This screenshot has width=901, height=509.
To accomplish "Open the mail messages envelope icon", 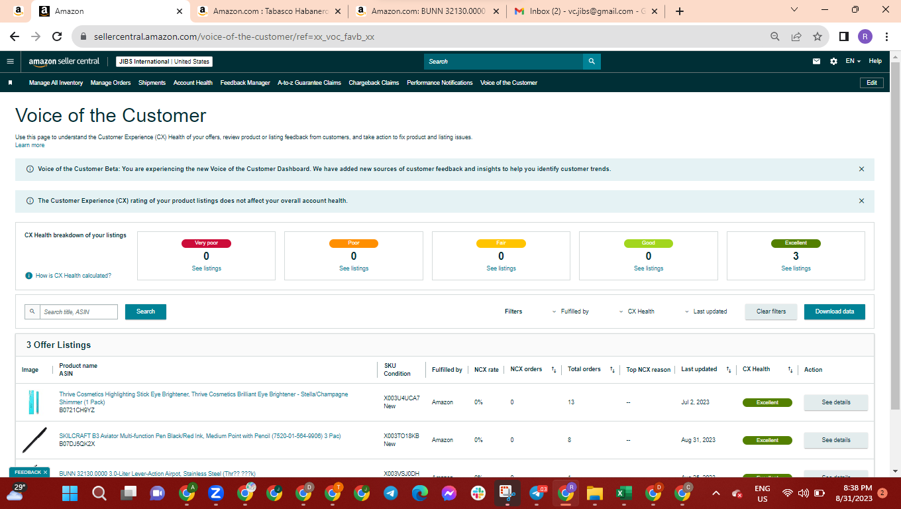I will 816,61.
